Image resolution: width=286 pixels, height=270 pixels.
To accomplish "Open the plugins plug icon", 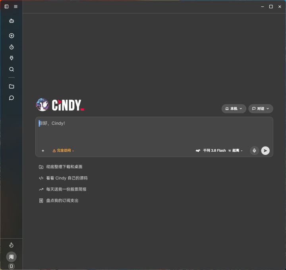I will 12,58.
